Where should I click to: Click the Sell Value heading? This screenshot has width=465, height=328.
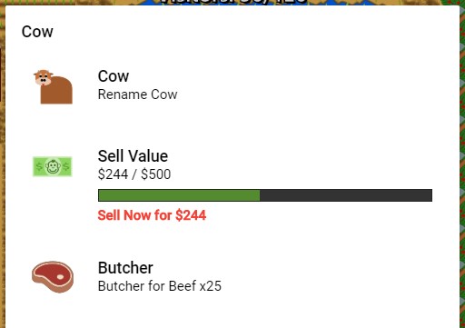coord(133,156)
